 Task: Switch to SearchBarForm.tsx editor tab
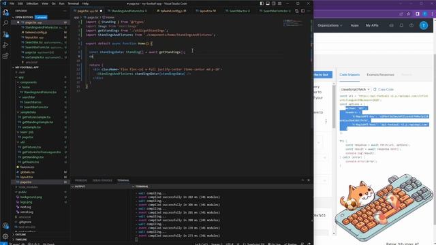[x=275, y=11]
